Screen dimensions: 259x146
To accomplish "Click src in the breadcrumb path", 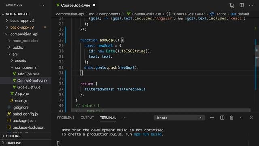I will coord(91,14).
